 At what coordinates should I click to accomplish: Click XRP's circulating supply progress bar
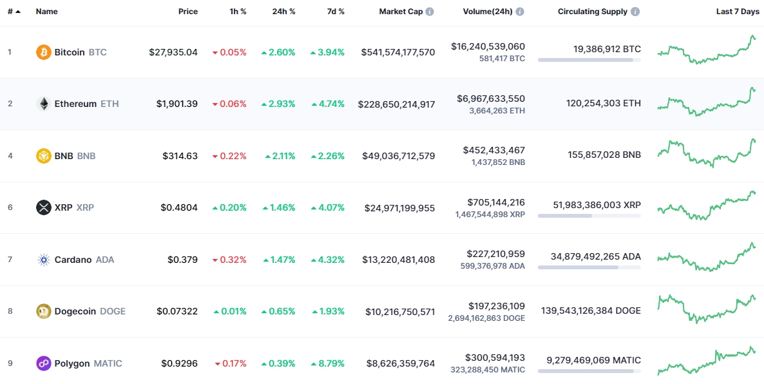[589, 215]
